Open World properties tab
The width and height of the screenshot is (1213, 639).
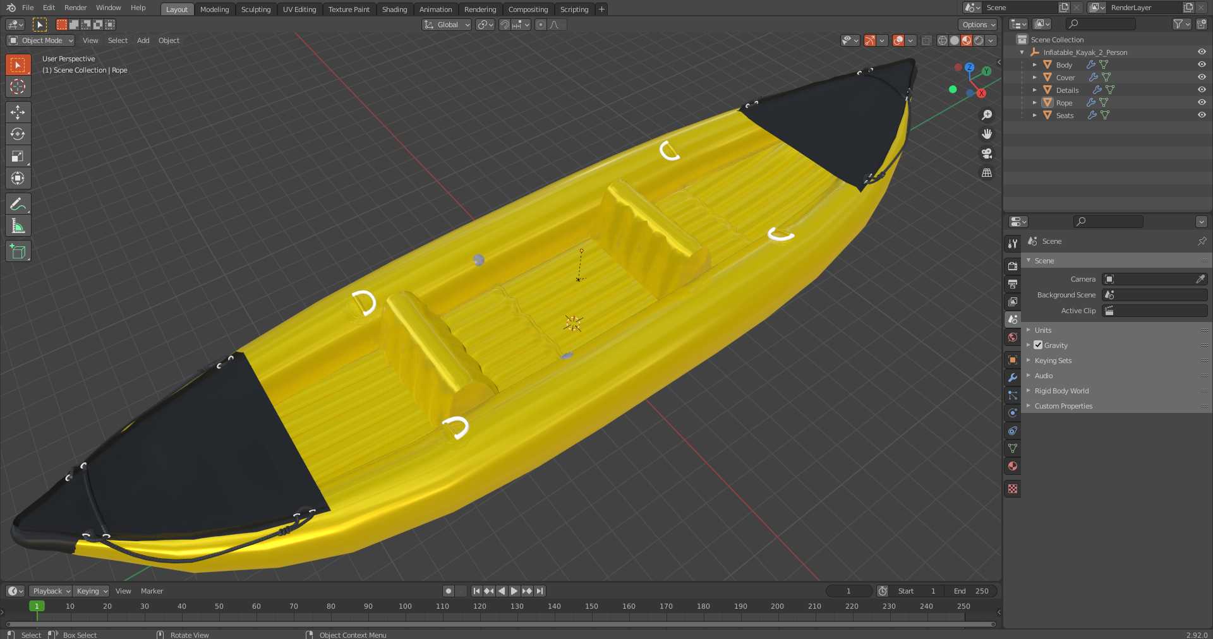[1013, 337]
